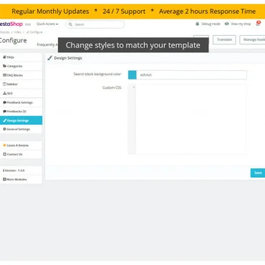265x265 pixels.
Task: Click the Translate button
Action: coord(224,39)
